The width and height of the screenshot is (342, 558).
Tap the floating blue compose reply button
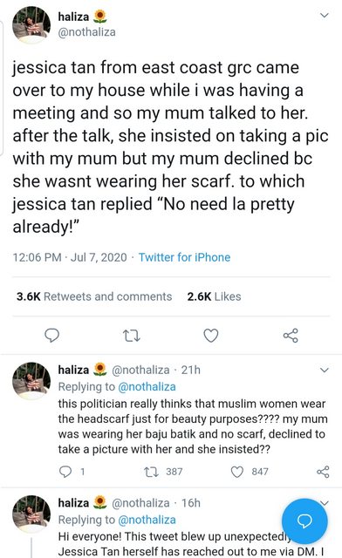coord(304,521)
